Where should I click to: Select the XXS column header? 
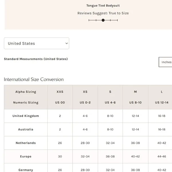[x=60, y=92]
